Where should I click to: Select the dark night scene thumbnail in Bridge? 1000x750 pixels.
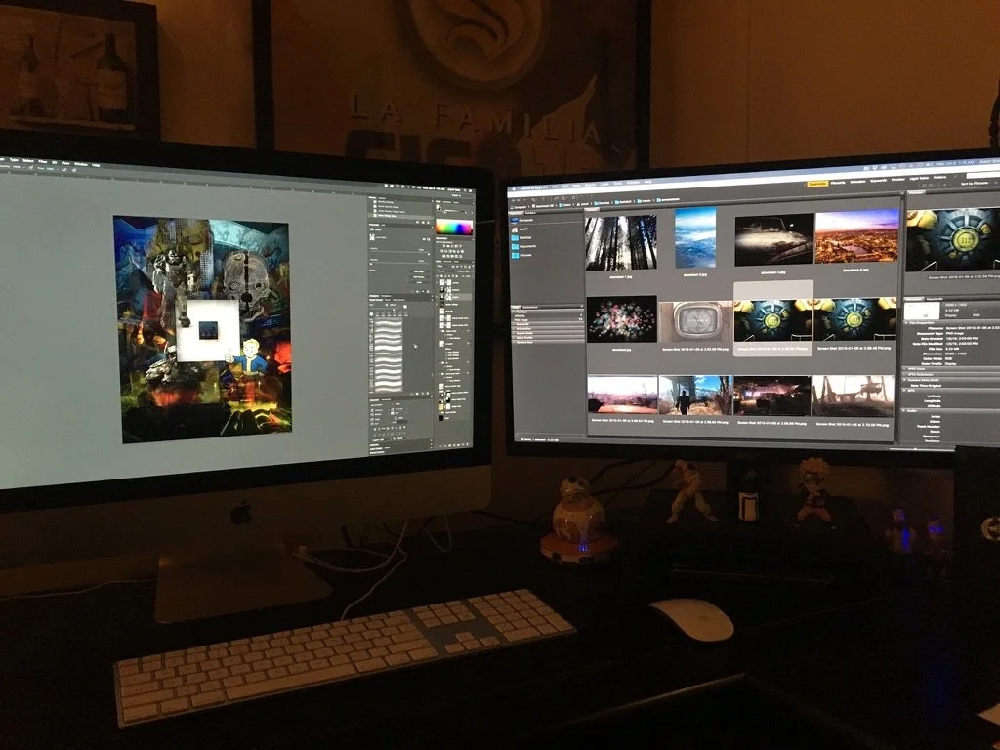(771, 396)
